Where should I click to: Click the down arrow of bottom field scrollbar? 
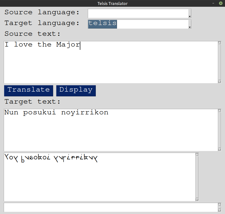pos(220,211)
